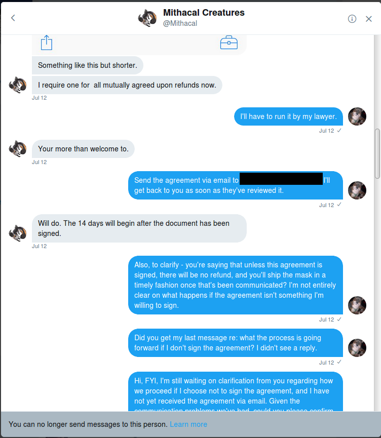Click sender avatar beside lawyer message
This screenshot has width=381, height=438.
click(357, 116)
